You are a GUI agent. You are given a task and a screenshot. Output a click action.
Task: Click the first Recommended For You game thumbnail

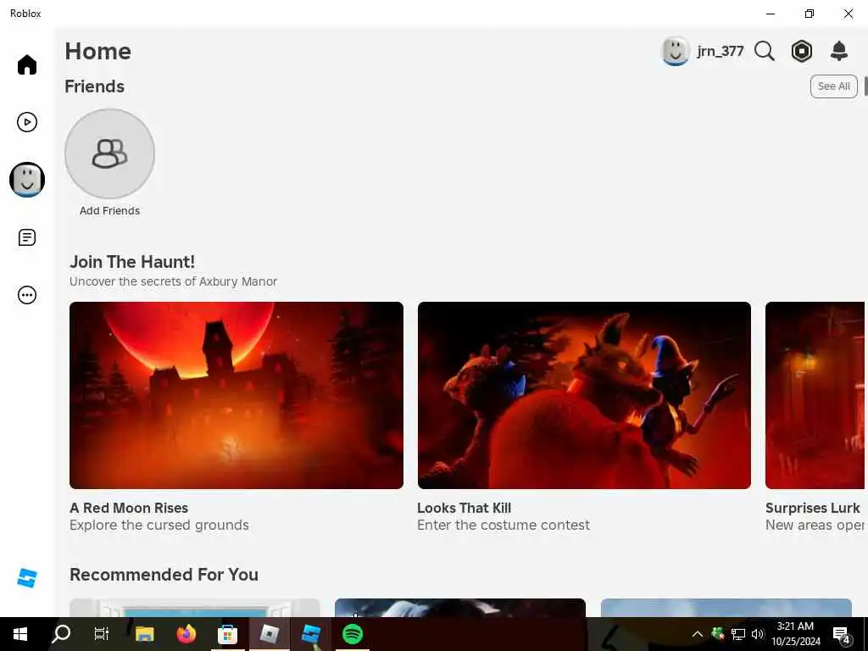pyautogui.click(x=194, y=608)
